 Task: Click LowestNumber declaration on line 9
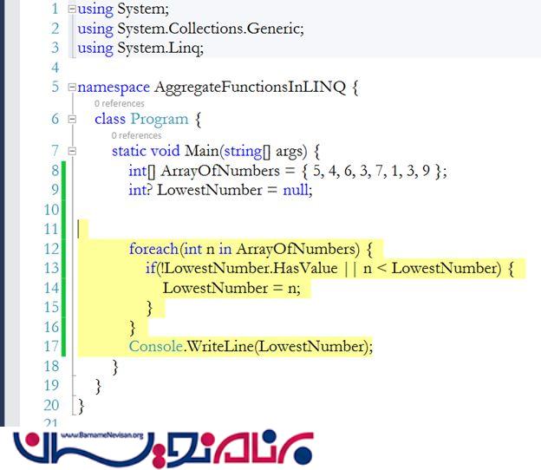click(210, 190)
